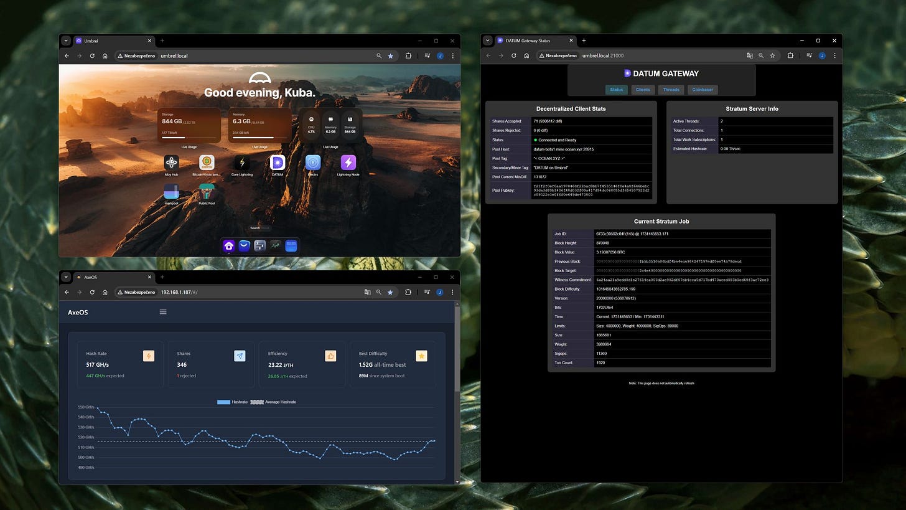The image size is (906, 510).
Task: Click the Pool Current MinDiff value 131072
Action: (x=539, y=177)
